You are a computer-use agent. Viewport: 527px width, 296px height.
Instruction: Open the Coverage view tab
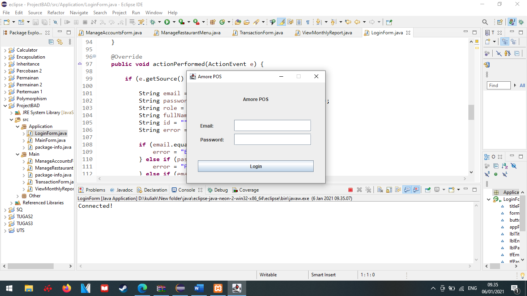[x=246, y=190]
